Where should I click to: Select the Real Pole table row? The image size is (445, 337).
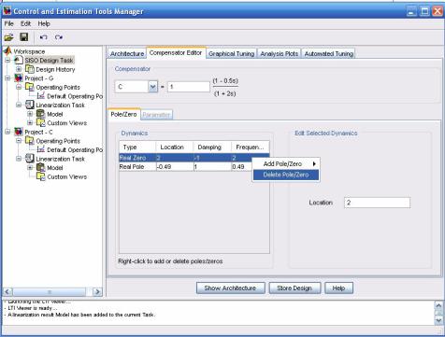194,167
